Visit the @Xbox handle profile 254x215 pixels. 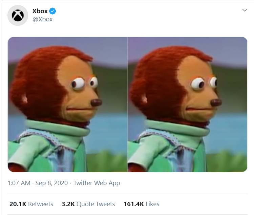coord(42,19)
